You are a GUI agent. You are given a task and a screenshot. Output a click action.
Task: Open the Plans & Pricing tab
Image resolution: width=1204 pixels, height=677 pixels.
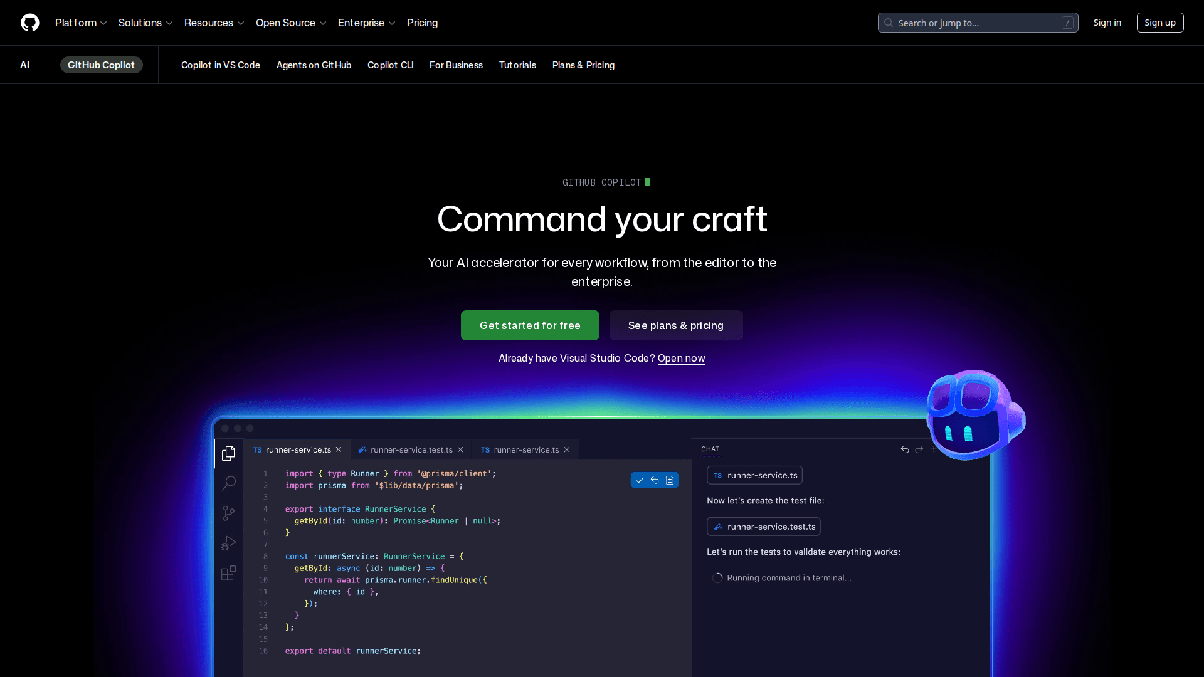pyautogui.click(x=583, y=65)
